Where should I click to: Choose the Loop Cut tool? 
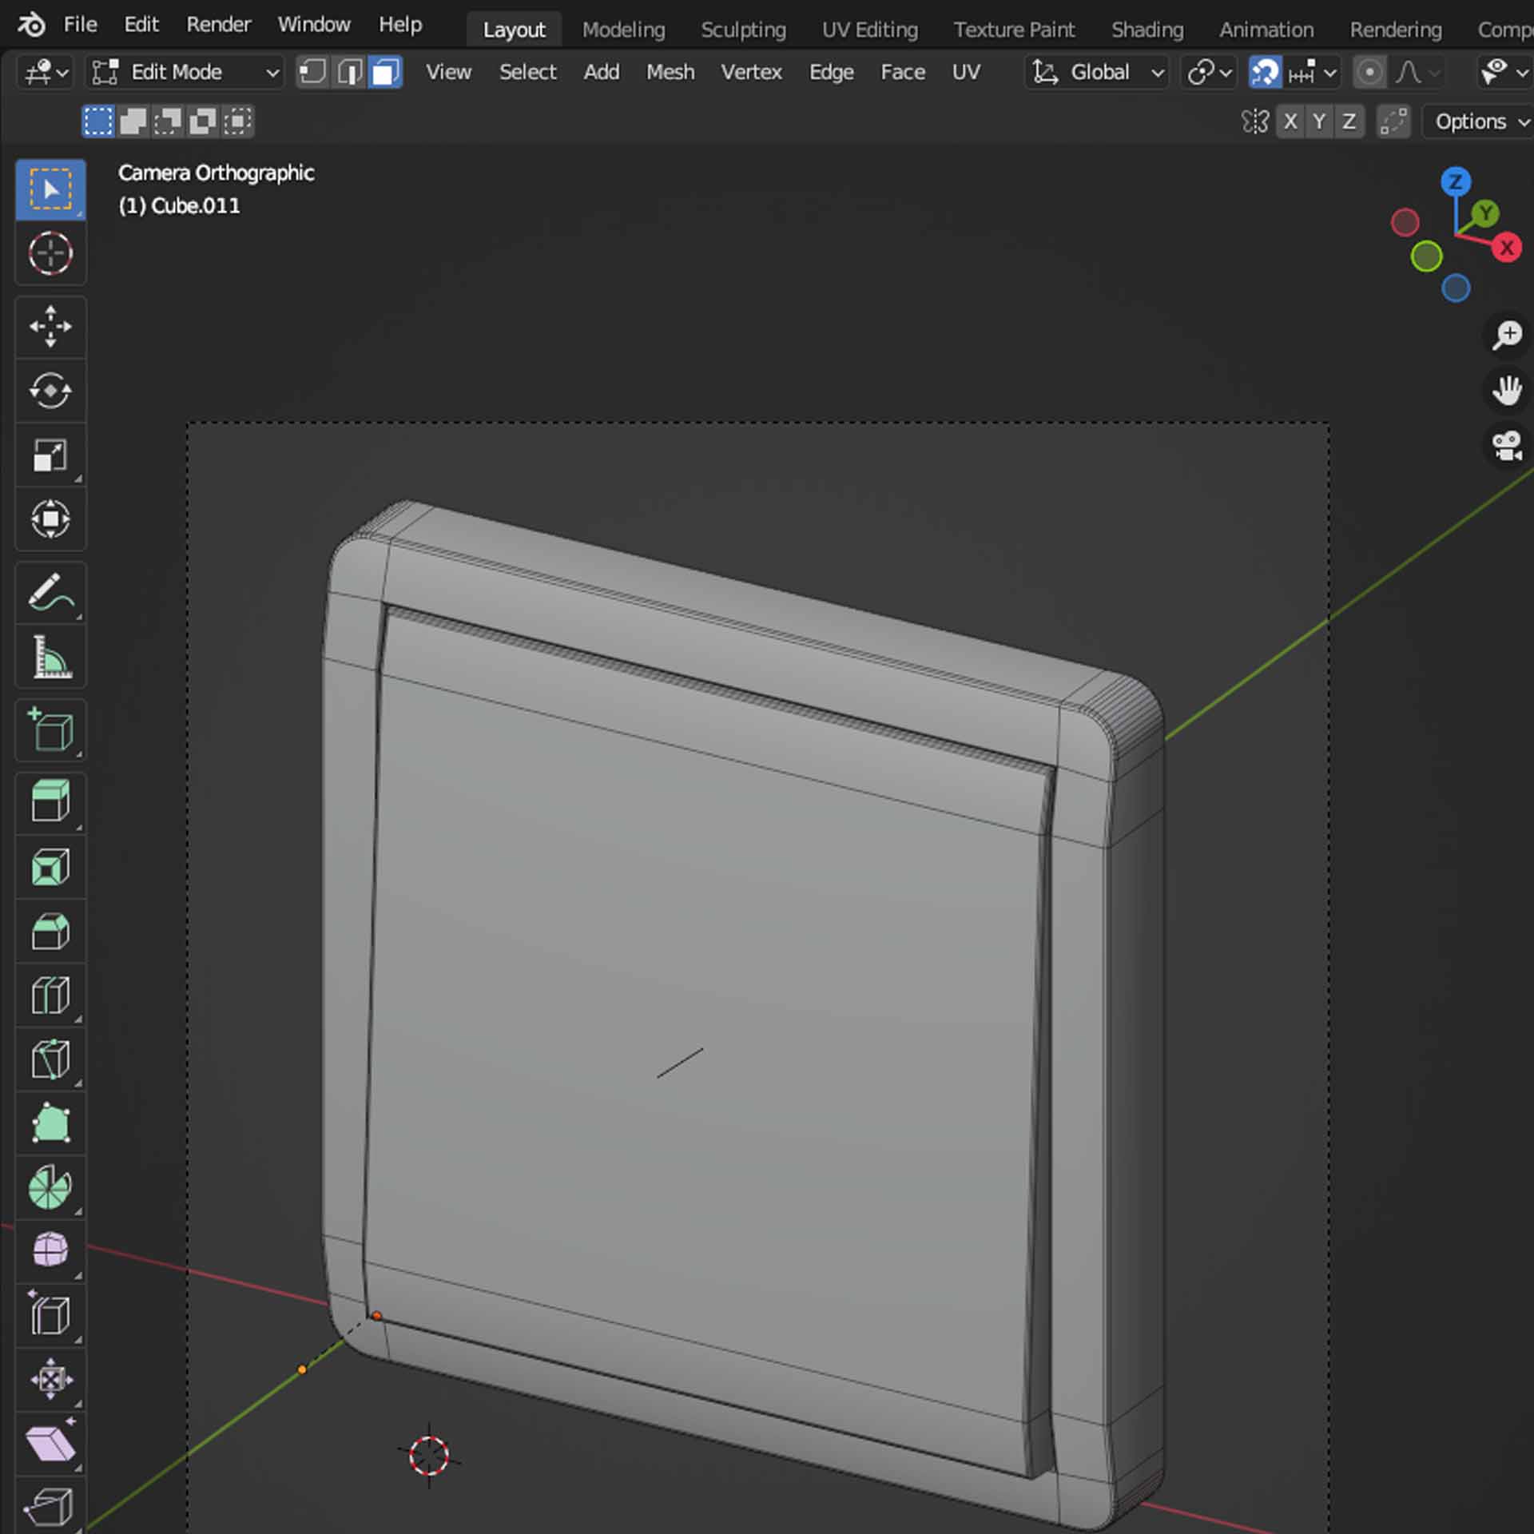(50, 996)
